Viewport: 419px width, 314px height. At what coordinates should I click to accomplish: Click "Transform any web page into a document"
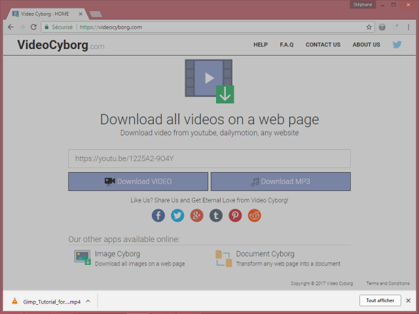click(288, 264)
